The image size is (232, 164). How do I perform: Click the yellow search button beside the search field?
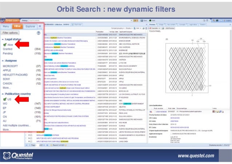[136, 21]
